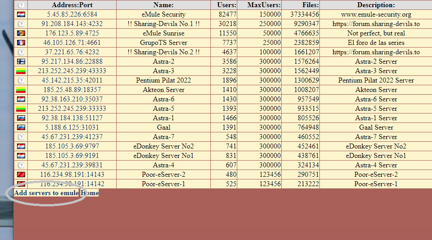This screenshot has height=240, width=432.
Task: Open server address 45.142.215.35:42011
Action: click(72, 80)
